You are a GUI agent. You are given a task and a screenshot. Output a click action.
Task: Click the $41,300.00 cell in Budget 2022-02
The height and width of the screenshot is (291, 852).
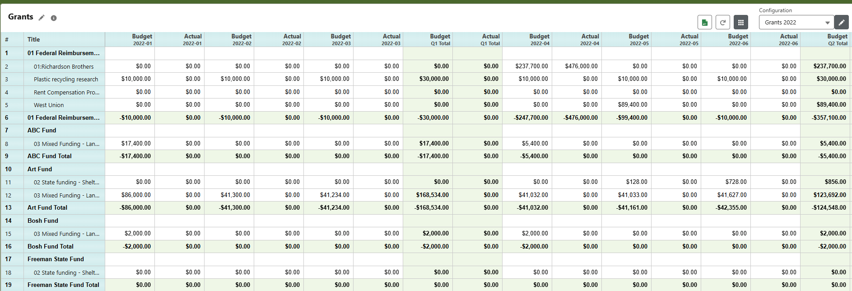(229, 195)
